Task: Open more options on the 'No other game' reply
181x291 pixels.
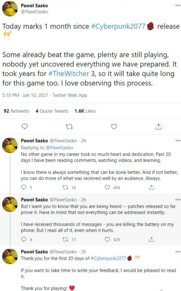Action: pos(178,141)
